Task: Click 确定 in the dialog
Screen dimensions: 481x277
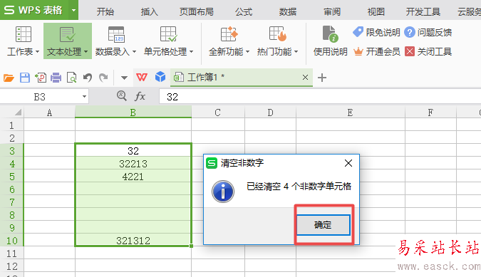Action: [323, 225]
